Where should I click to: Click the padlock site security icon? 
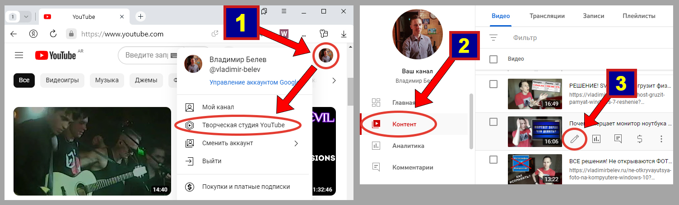pos(71,34)
